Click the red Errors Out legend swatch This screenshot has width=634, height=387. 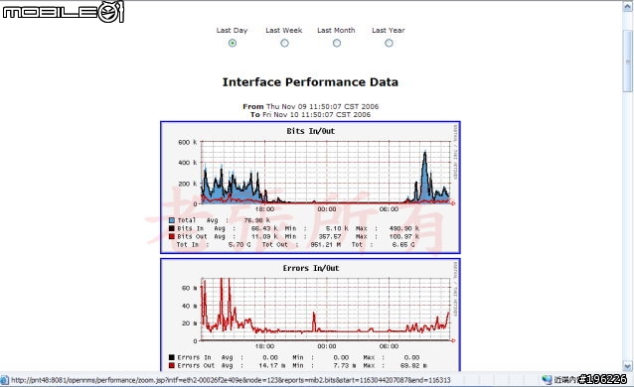pos(172,365)
